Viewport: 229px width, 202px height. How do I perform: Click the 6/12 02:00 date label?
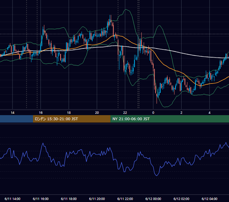pyautogui.click(x=182, y=199)
